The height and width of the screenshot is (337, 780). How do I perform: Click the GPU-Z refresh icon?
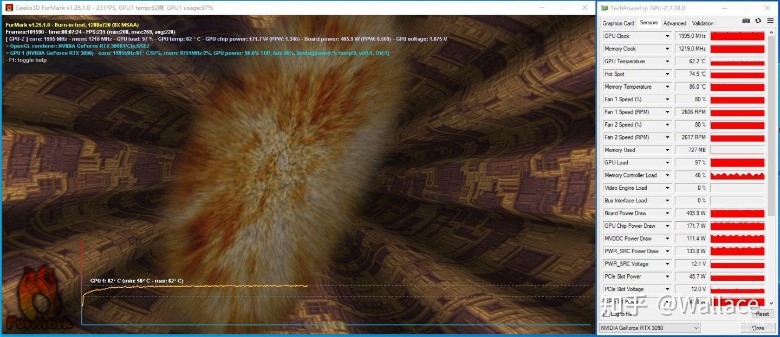(x=758, y=21)
